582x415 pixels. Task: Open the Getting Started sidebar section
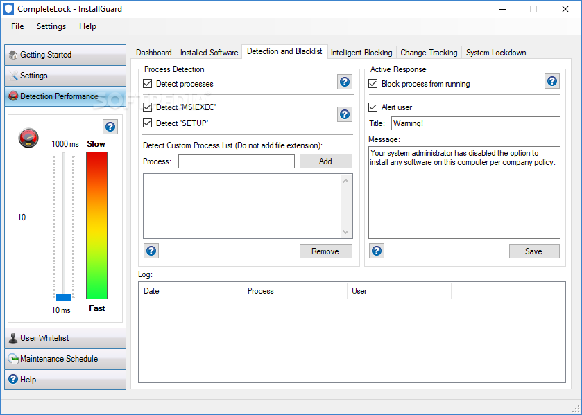coord(65,55)
